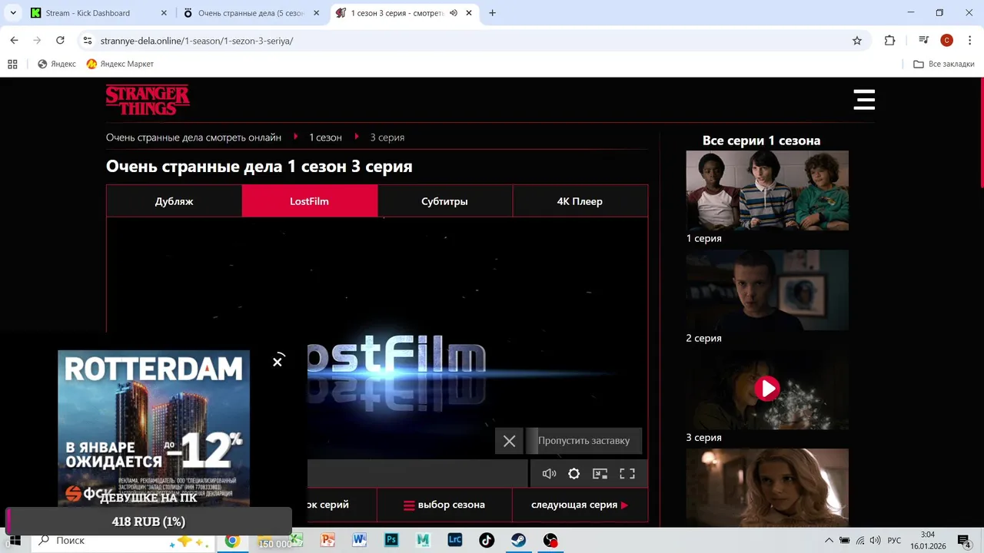Open Chrome extensions puzzle icon
This screenshot has height=553, width=984.
(890, 41)
